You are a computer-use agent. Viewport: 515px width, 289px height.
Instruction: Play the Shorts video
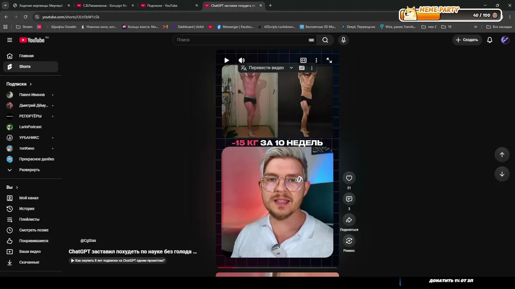(227, 60)
